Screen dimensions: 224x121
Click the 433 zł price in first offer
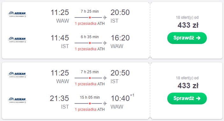click(188, 25)
